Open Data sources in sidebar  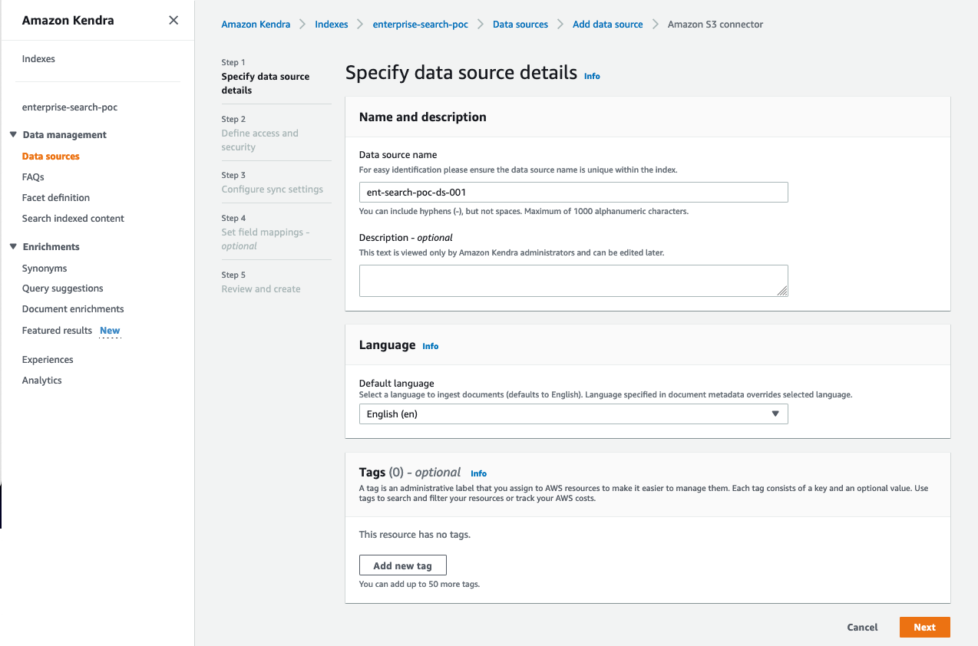[x=51, y=157]
